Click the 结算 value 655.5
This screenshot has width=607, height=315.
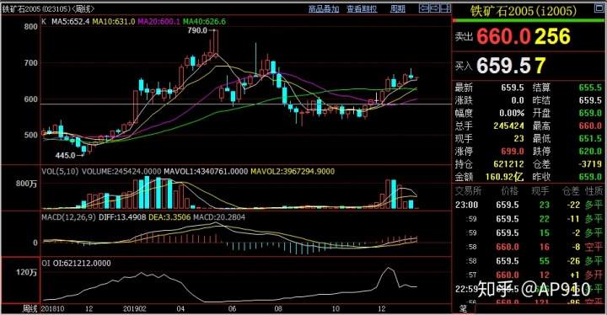pos(590,88)
